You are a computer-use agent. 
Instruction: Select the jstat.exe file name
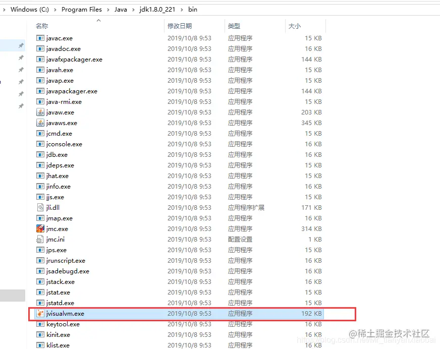coord(58,293)
